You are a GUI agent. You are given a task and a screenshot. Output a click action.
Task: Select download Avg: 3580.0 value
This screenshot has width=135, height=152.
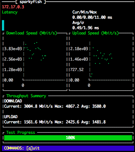[93, 106]
